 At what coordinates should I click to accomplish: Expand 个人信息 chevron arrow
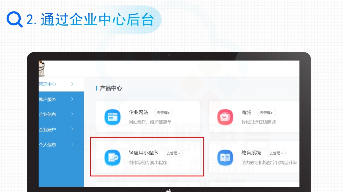coord(72,145)
